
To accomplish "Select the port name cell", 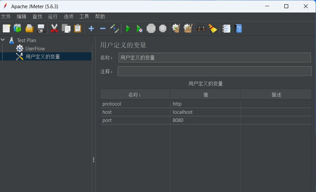I will click(135, 120).
